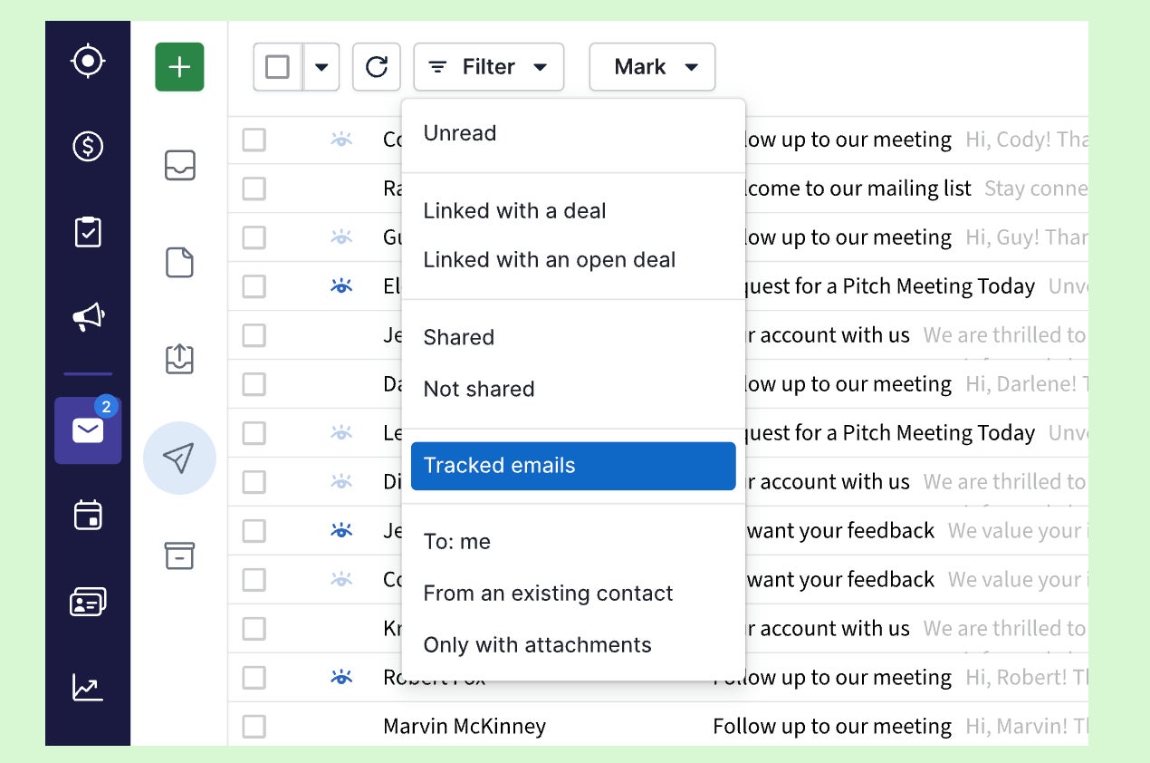
Task: Open the Insights chart icon
Action: tap(88, 686)
